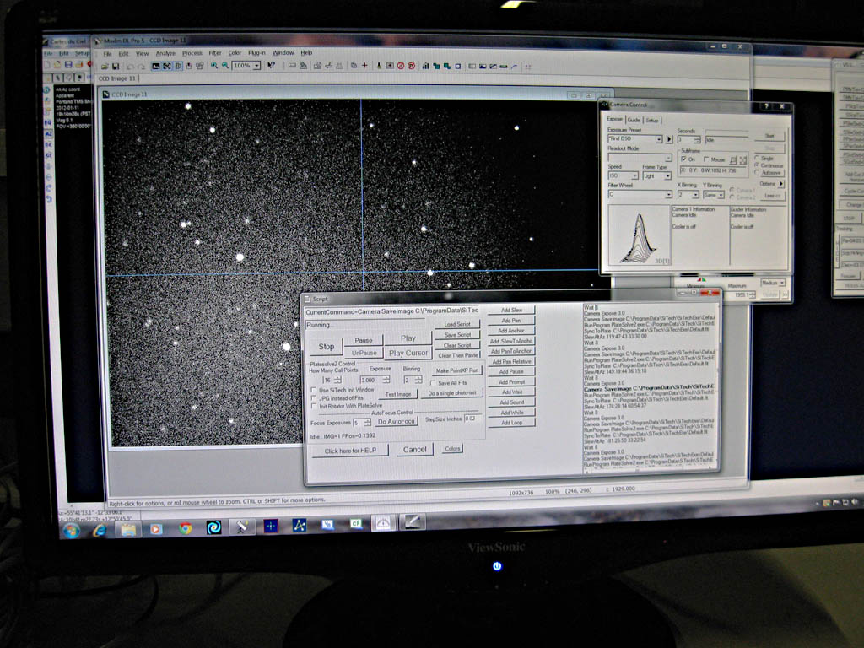Image resolution: width=864 pixels, height=648 pixels.
Task: Enable Init Rotator With PlateSolve checkbox
Action: (x=314, y=406)
